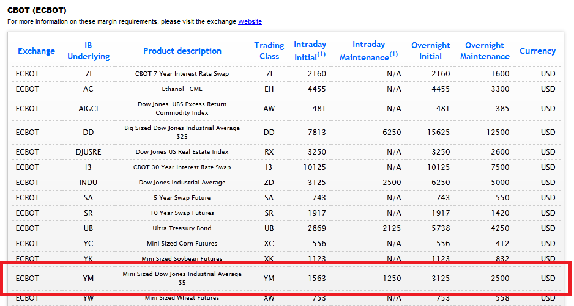Click the DJUSRE underlying symbol

(x=88, y=151)
